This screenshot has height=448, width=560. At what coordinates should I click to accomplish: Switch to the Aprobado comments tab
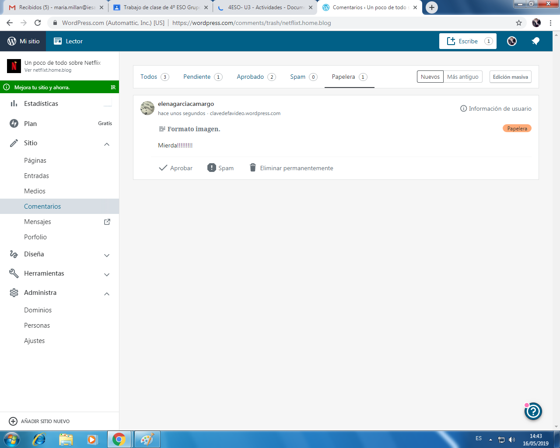256,77
